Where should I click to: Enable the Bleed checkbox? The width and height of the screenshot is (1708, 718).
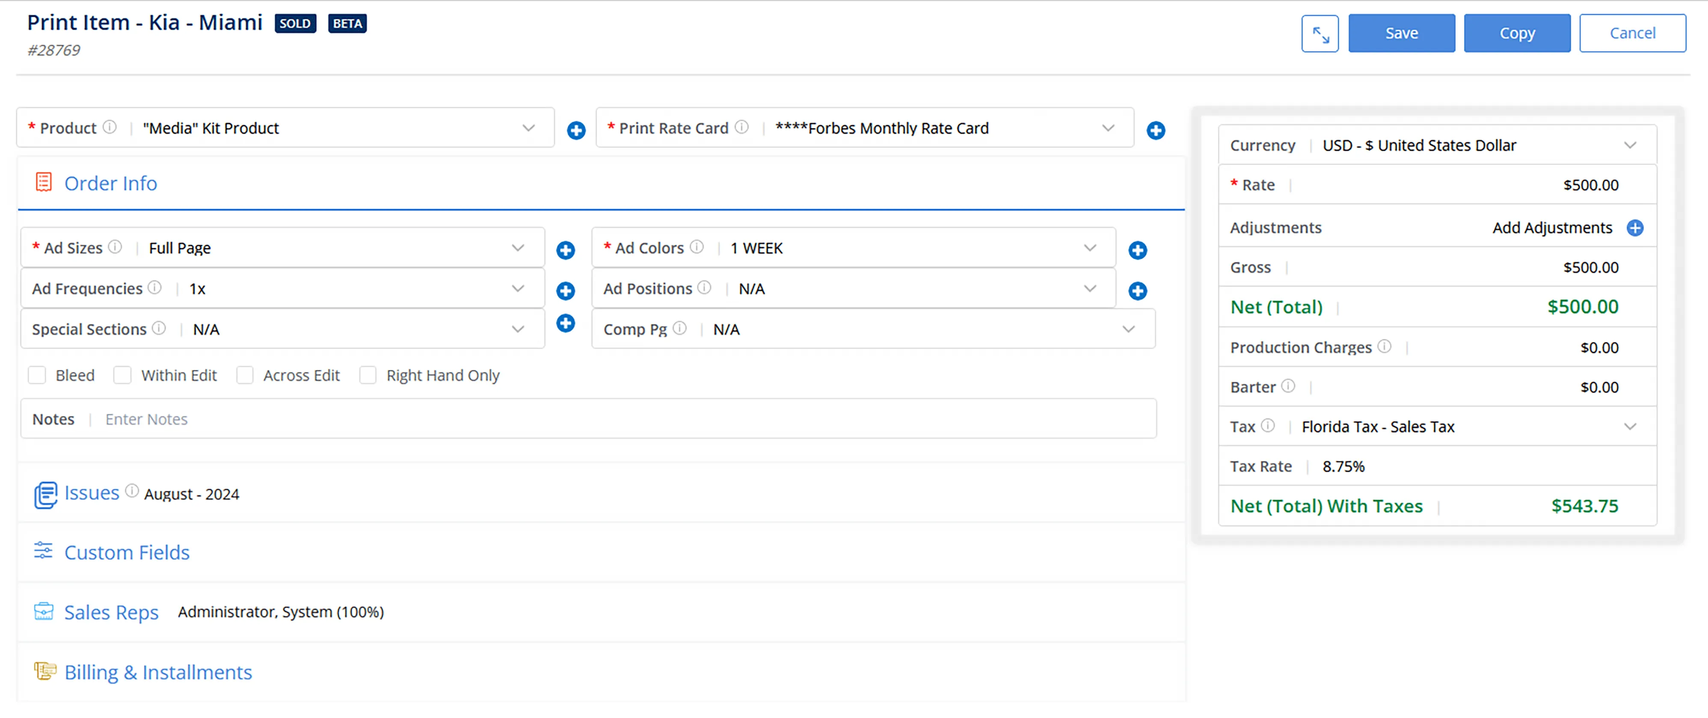(37, 375)
